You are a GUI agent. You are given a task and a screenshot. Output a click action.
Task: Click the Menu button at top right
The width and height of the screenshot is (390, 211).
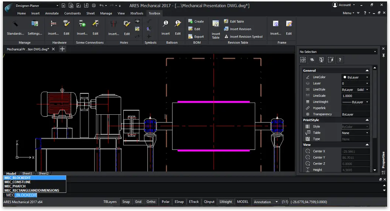[x=348, y=13]
